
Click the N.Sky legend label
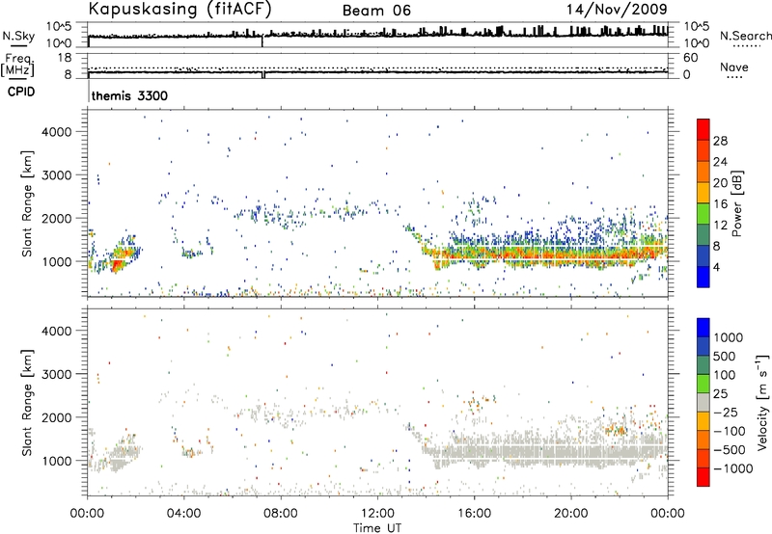[x=18, y=36]
